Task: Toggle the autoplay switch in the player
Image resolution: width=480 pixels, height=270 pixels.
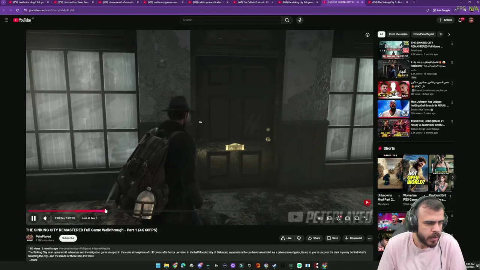Action: coord(319,218)
